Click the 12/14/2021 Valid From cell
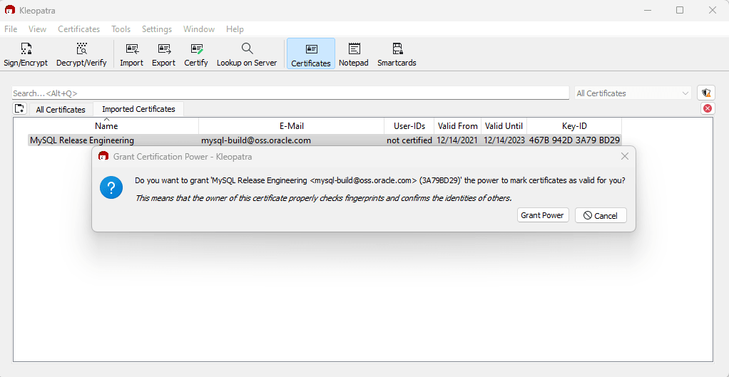Screen dimensions: 729x377 (457, 140)
